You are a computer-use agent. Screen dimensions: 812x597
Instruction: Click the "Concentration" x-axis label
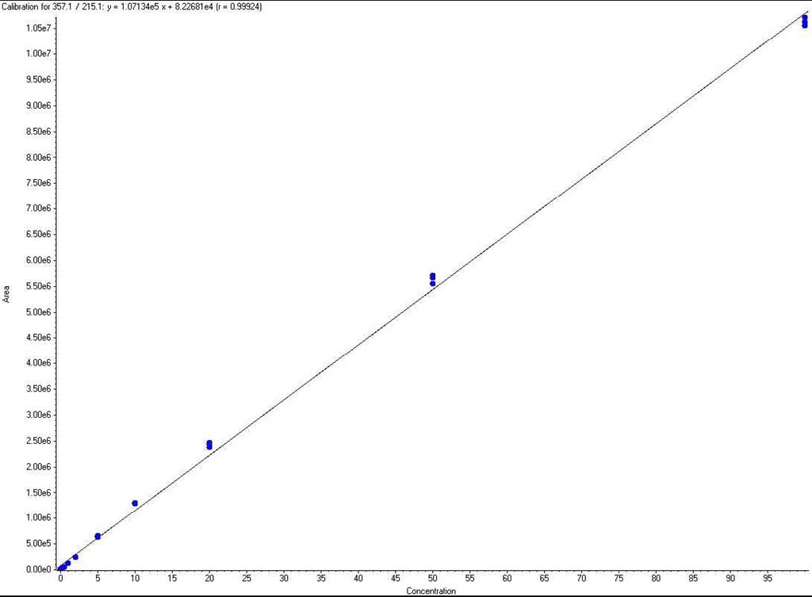coord(431,591)
